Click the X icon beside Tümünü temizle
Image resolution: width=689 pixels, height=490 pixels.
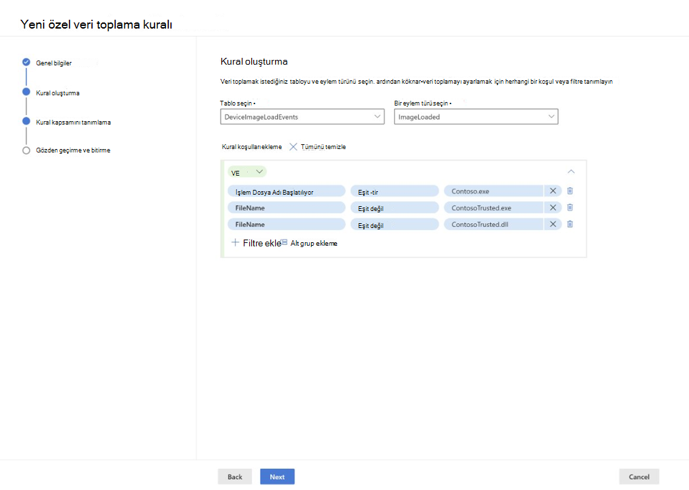click(x=293, y=146)
